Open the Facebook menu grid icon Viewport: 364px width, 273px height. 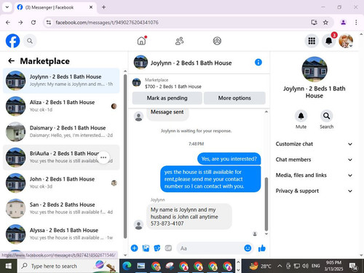[312, 41]
